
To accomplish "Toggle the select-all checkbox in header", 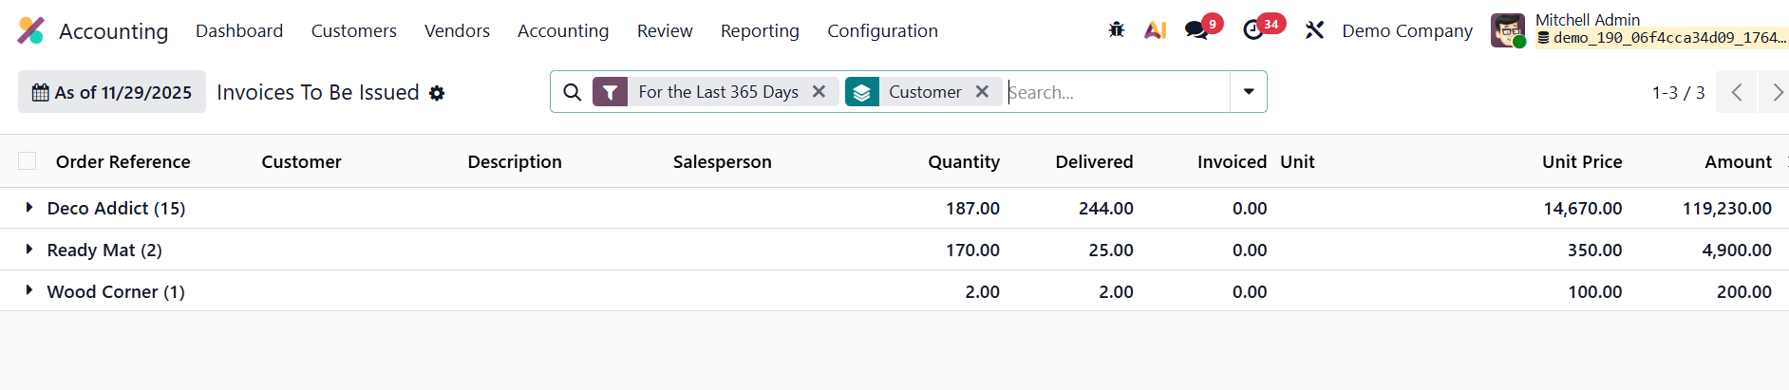I will coord(28,161).
